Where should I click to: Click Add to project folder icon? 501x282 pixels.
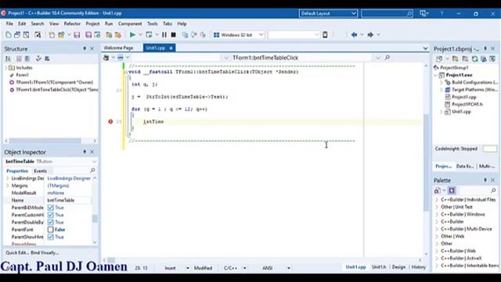(x=109, y=34)
